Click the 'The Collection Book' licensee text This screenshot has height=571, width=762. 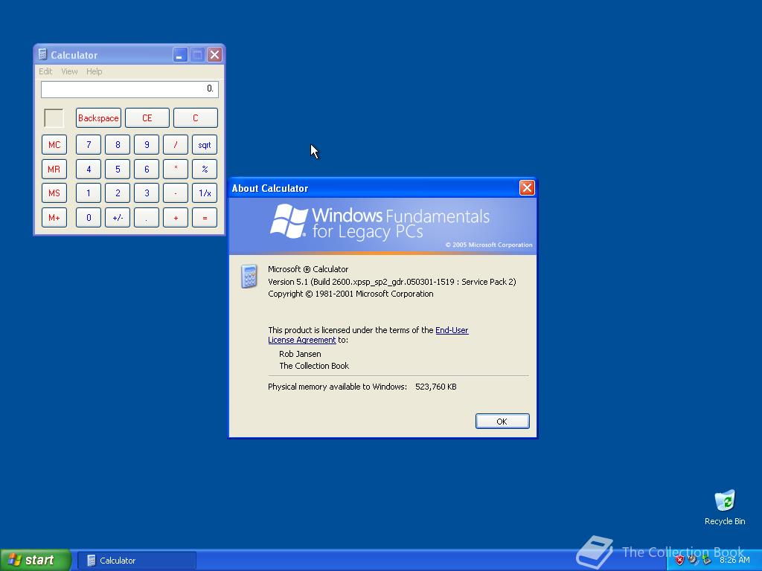click(314, 366)
